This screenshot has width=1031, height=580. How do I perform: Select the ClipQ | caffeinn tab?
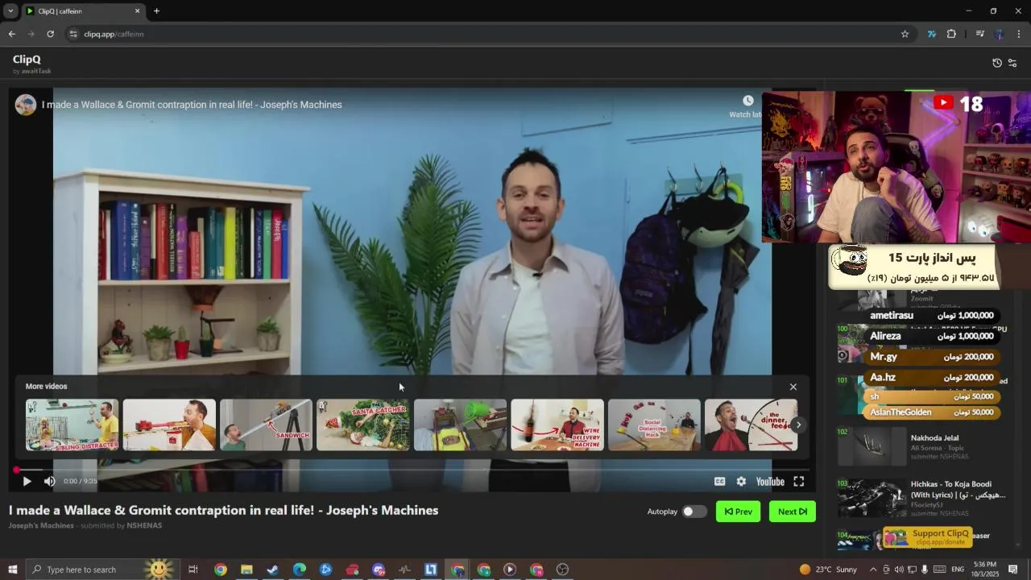click(x=83, y=11)
